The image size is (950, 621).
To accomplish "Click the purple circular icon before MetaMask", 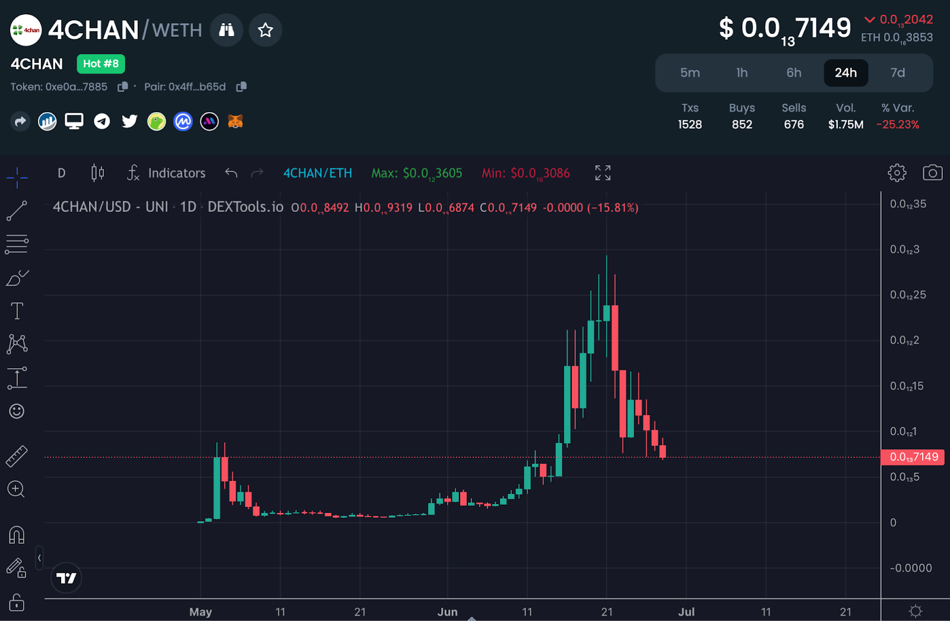I will click(x=209, y=122).
